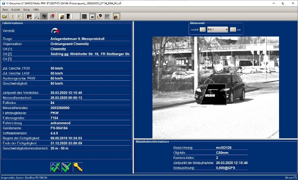Click the orange framed image toolbar icon
Screen dimensions: 298x180
point(116,16)
